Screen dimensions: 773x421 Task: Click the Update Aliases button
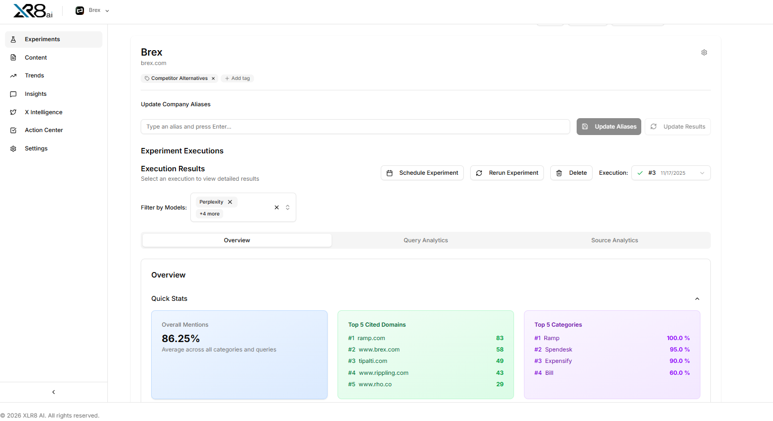(x=608, y=127)
